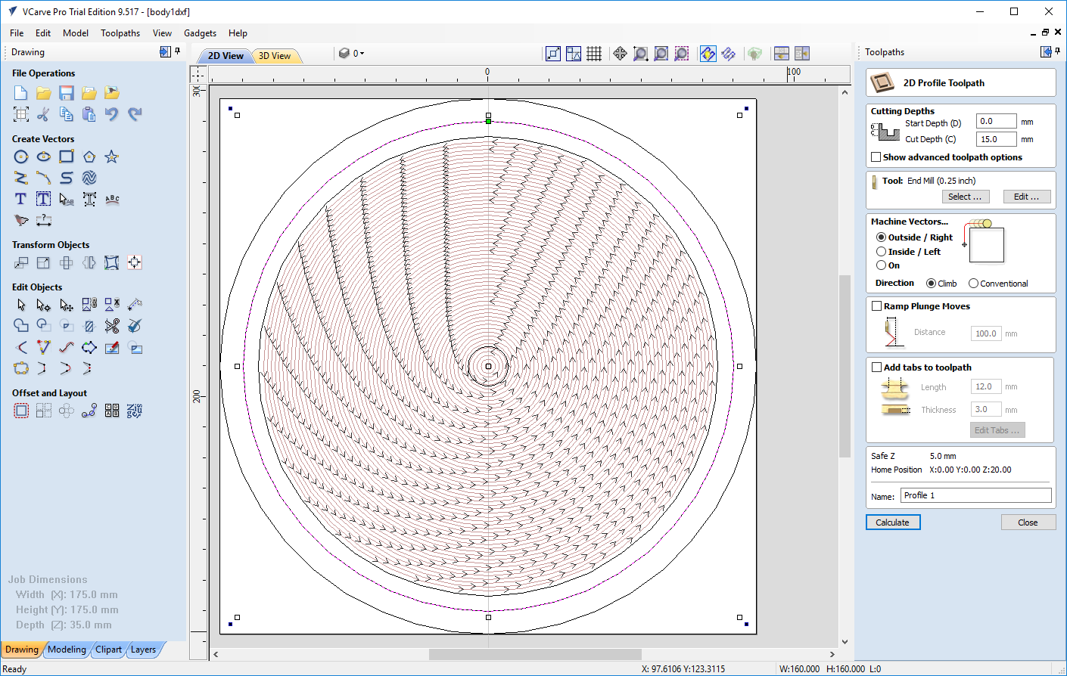Open the Toolpaths menu

[120, 33]
